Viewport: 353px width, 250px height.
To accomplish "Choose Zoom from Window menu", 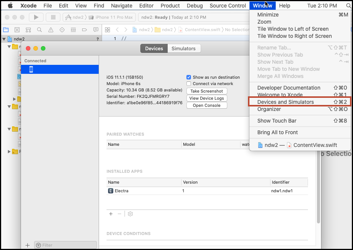I will tap(300, 22).
